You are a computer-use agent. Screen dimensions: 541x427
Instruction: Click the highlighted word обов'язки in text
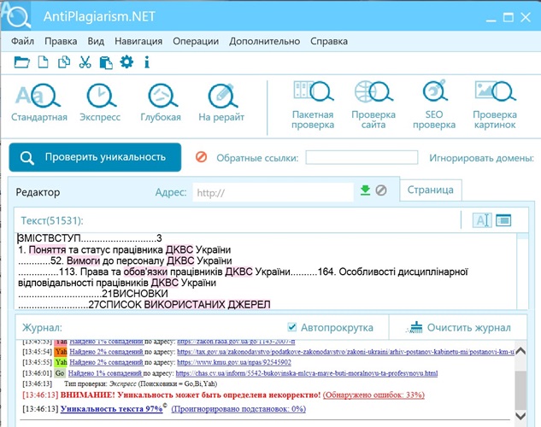(x=145, y=272)
